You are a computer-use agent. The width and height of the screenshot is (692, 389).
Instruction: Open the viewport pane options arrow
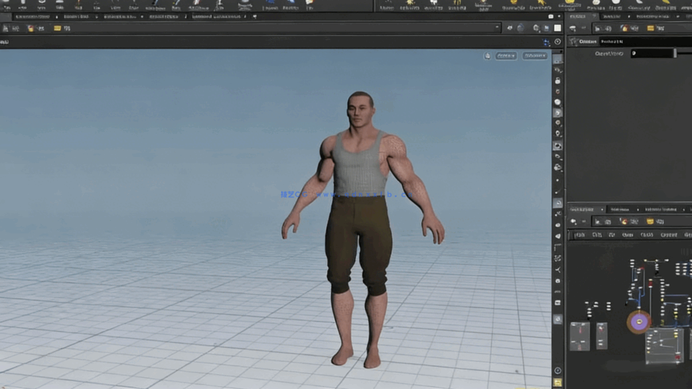[558, 16]
